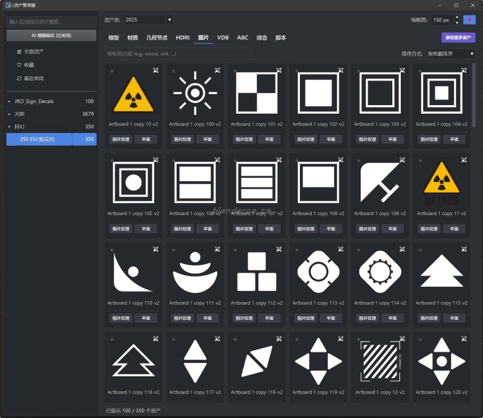Toggle favorite star on Artboard 1 copy 100-v2
The height and width of the screenshot is (418, 483).
tap(174, 71)
